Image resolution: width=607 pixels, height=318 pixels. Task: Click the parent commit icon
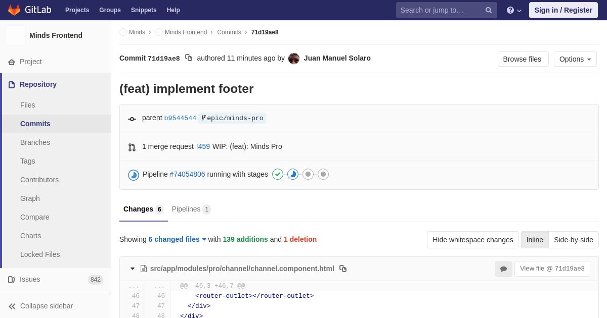(132, 119)
